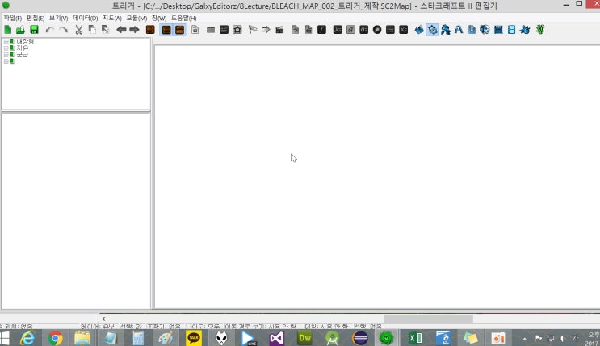600x346 pixels.
Task: Create a new function with the f icon
Action: (x=322, y=30)
